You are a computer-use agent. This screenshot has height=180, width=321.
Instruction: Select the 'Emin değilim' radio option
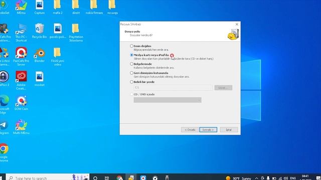pyautogui.click(x=131, y=46)
